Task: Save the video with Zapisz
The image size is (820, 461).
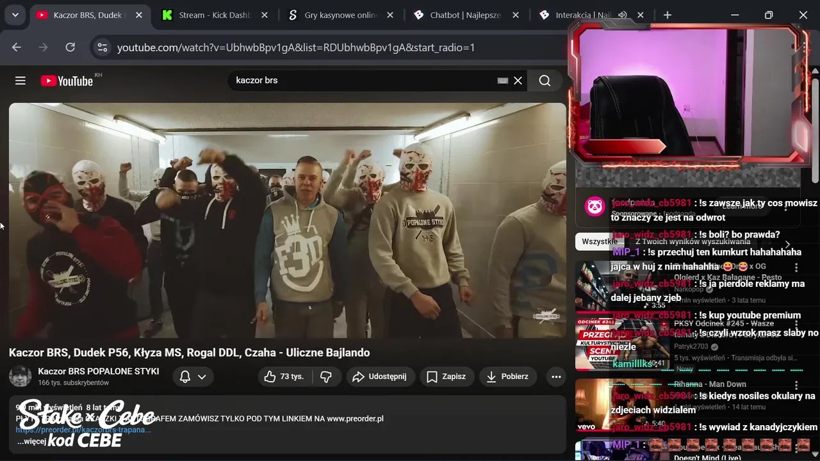Action: click(x=447, y=376)
